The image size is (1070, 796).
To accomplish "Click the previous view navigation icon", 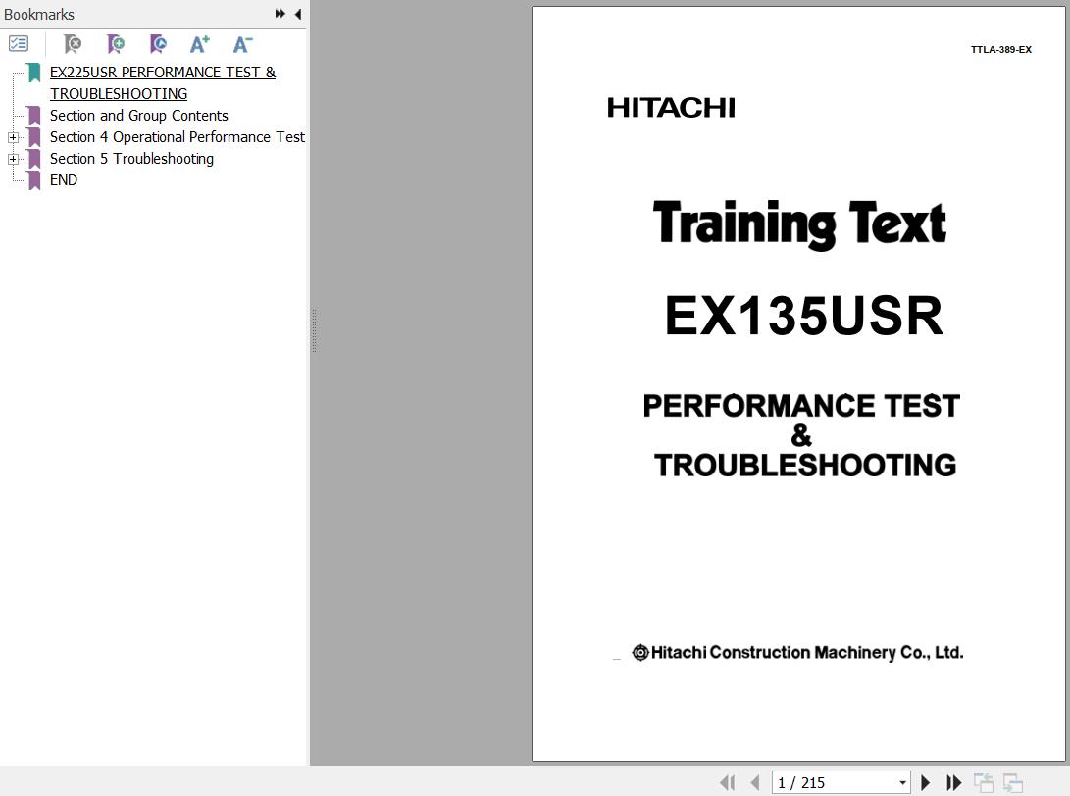I will [984, 782].
